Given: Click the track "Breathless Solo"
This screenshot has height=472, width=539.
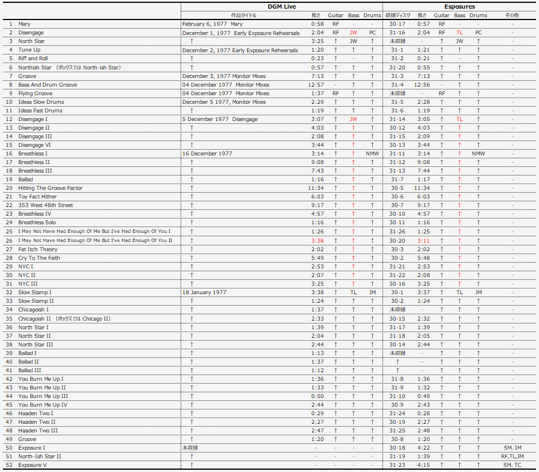Looking at the screenshot, I should (x=37, y=223).
